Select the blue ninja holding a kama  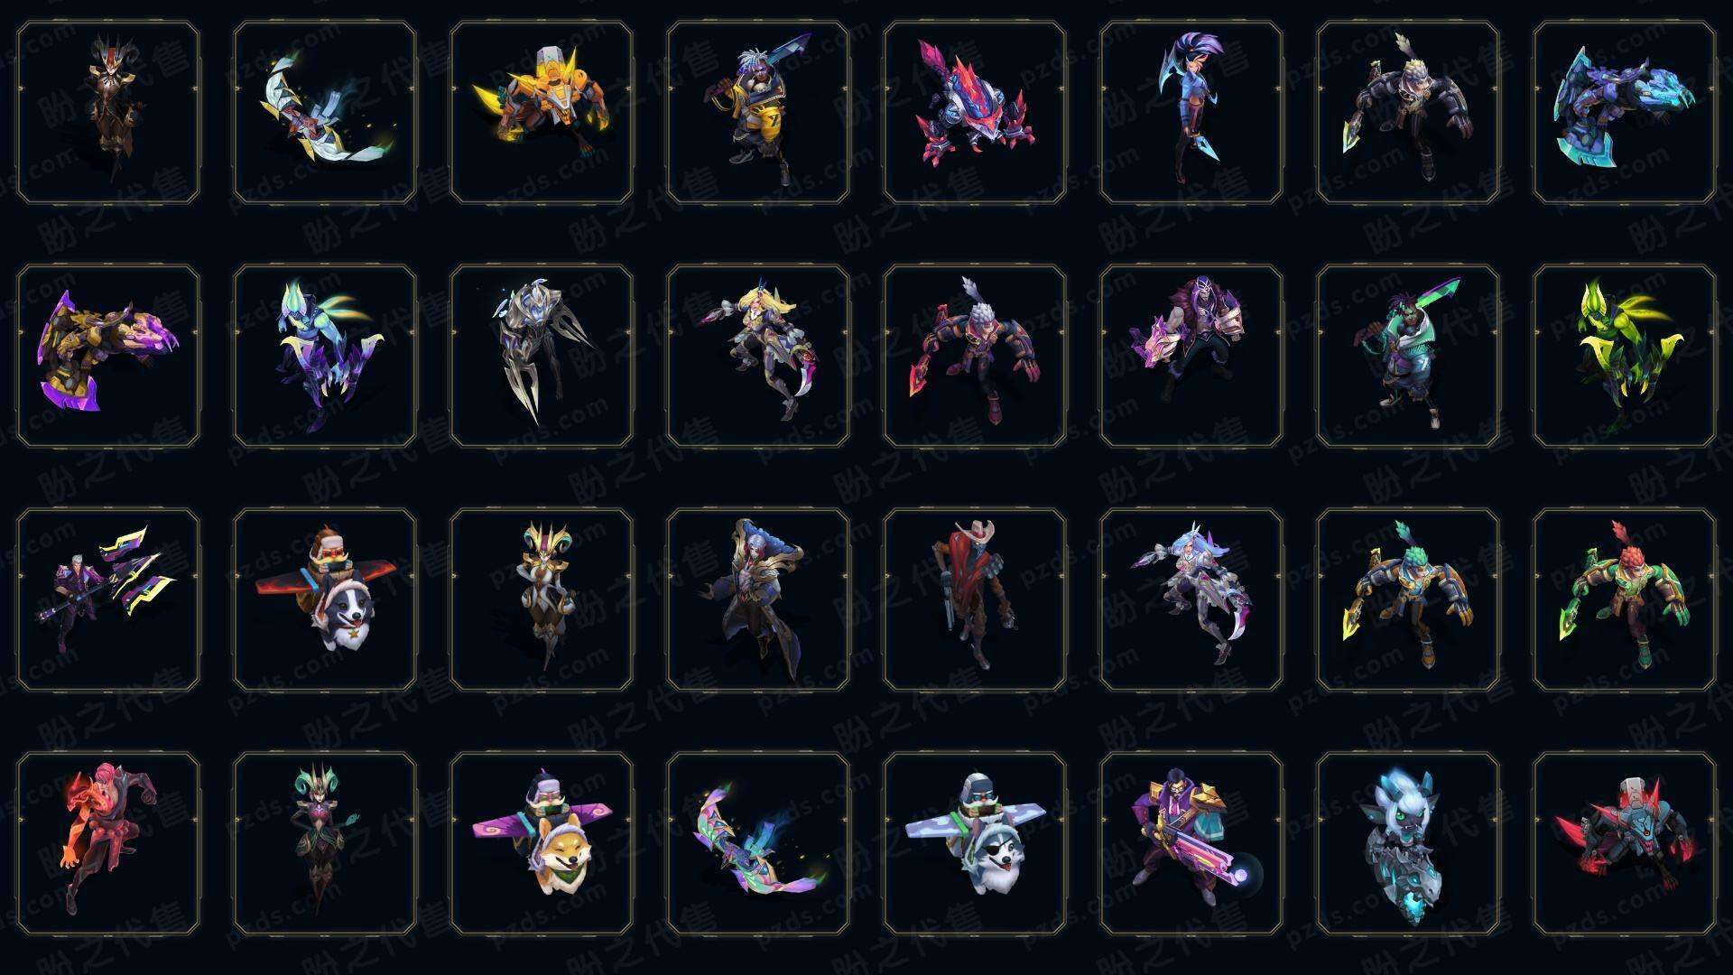click(1191, 113)
